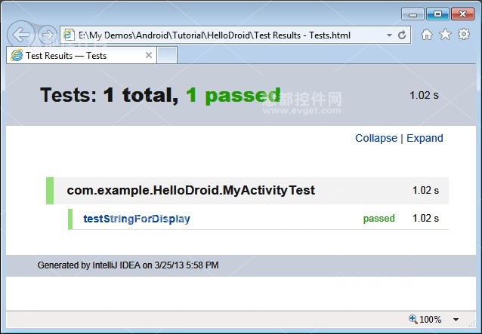482x334 pixels.
Task: Click the 100% zoom level value
Action: [x=431, y=320]
